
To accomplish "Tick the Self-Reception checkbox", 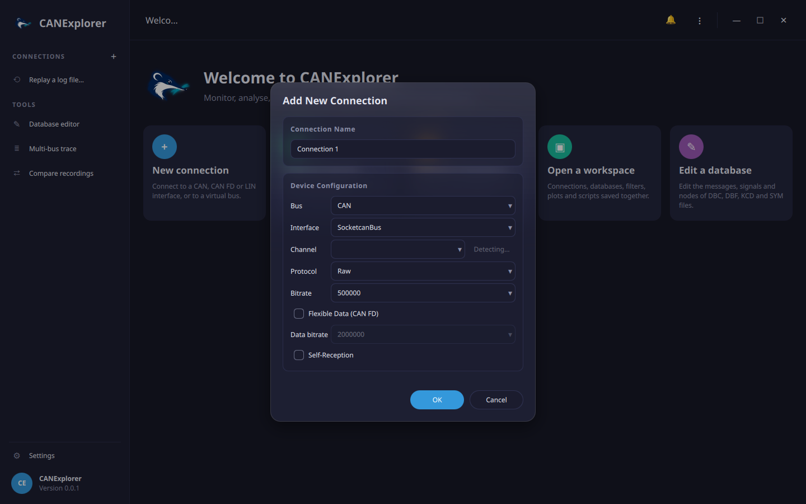I will point(299,355).
